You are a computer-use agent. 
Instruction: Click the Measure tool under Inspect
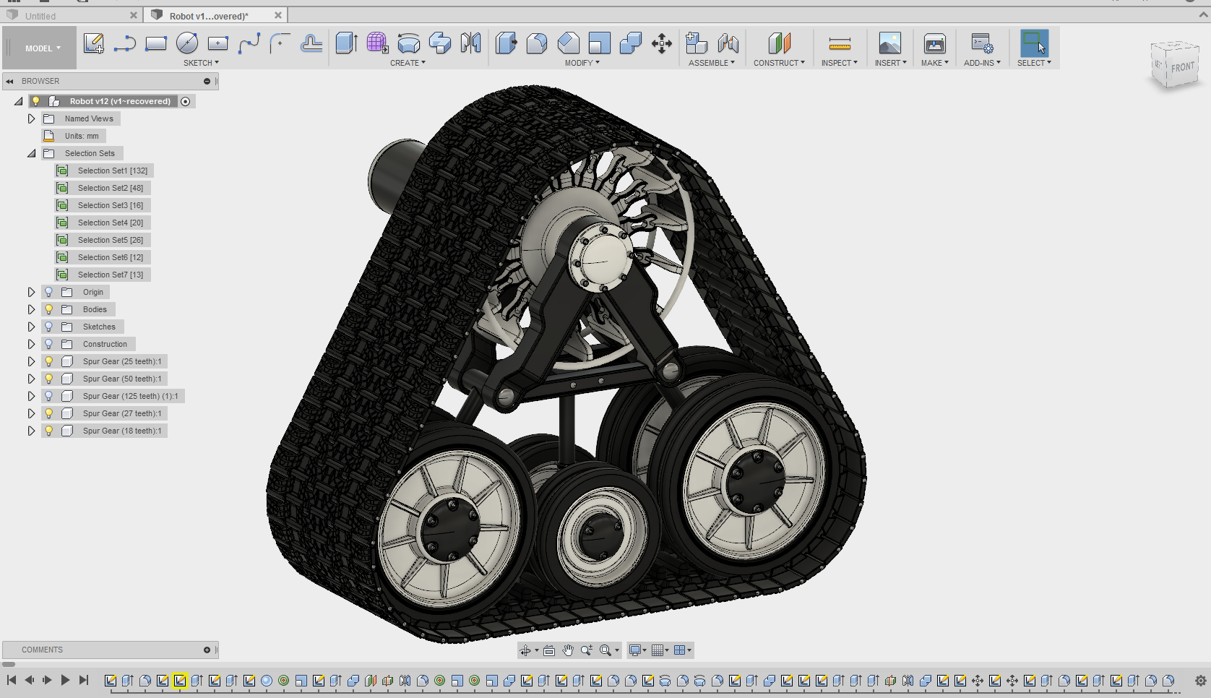(x=839, y=43)
